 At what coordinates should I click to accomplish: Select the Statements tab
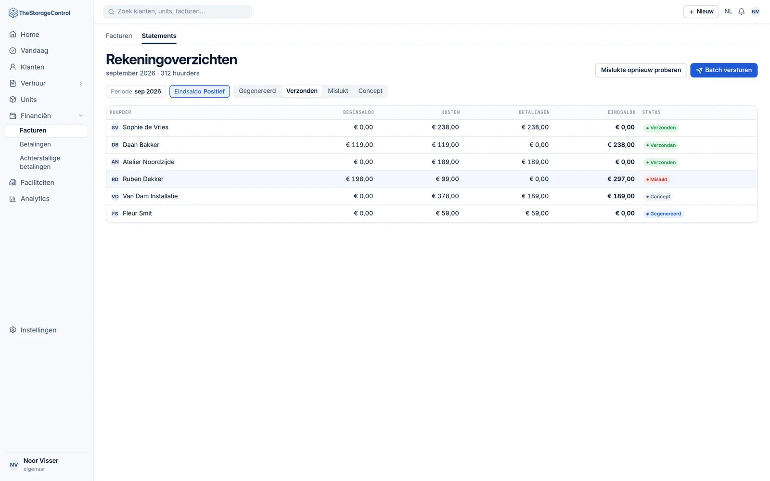pos(159,36)
